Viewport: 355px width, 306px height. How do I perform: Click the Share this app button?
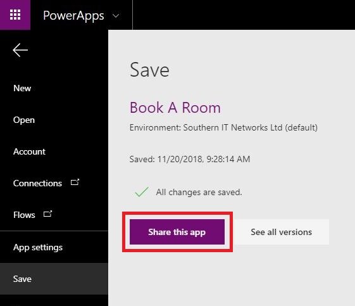177,232
